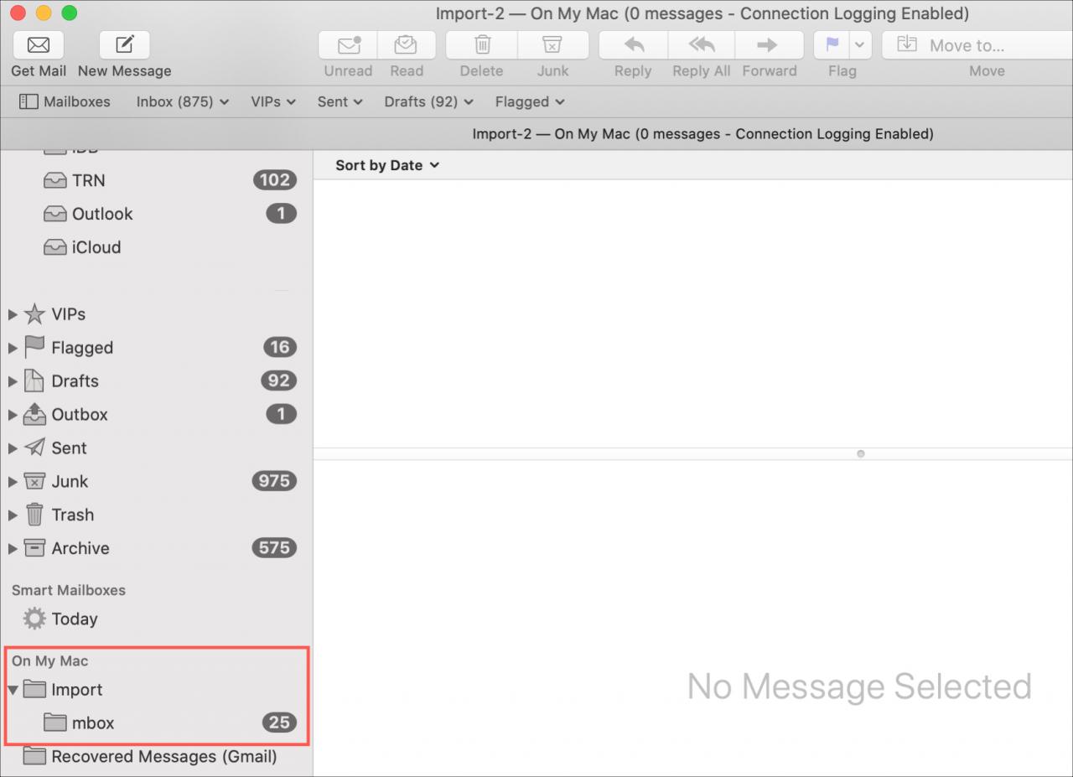
Task: Expand the Junk disclosure triangle
Action: click(12, 482)
